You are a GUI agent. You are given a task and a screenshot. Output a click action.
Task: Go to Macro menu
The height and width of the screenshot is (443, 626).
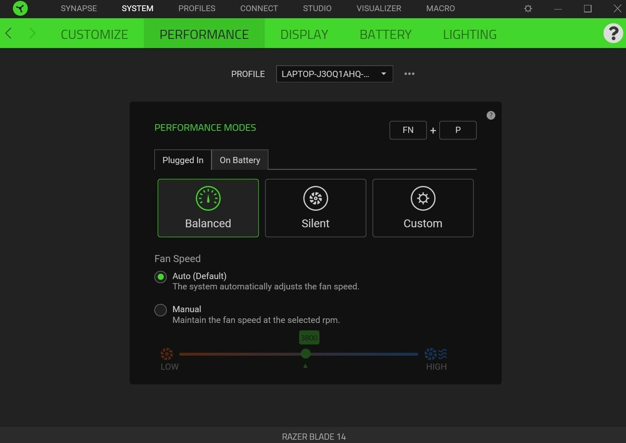tap(441, 8)
